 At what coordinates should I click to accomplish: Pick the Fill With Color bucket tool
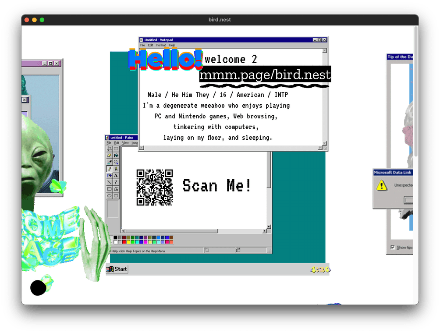116,156
